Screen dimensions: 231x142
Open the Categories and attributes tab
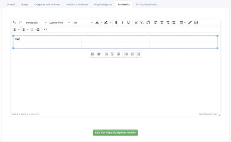tap(47, 5)
